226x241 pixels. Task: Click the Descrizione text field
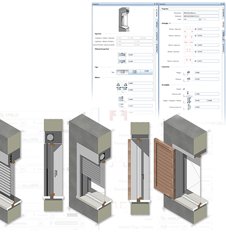coord(201,13)
